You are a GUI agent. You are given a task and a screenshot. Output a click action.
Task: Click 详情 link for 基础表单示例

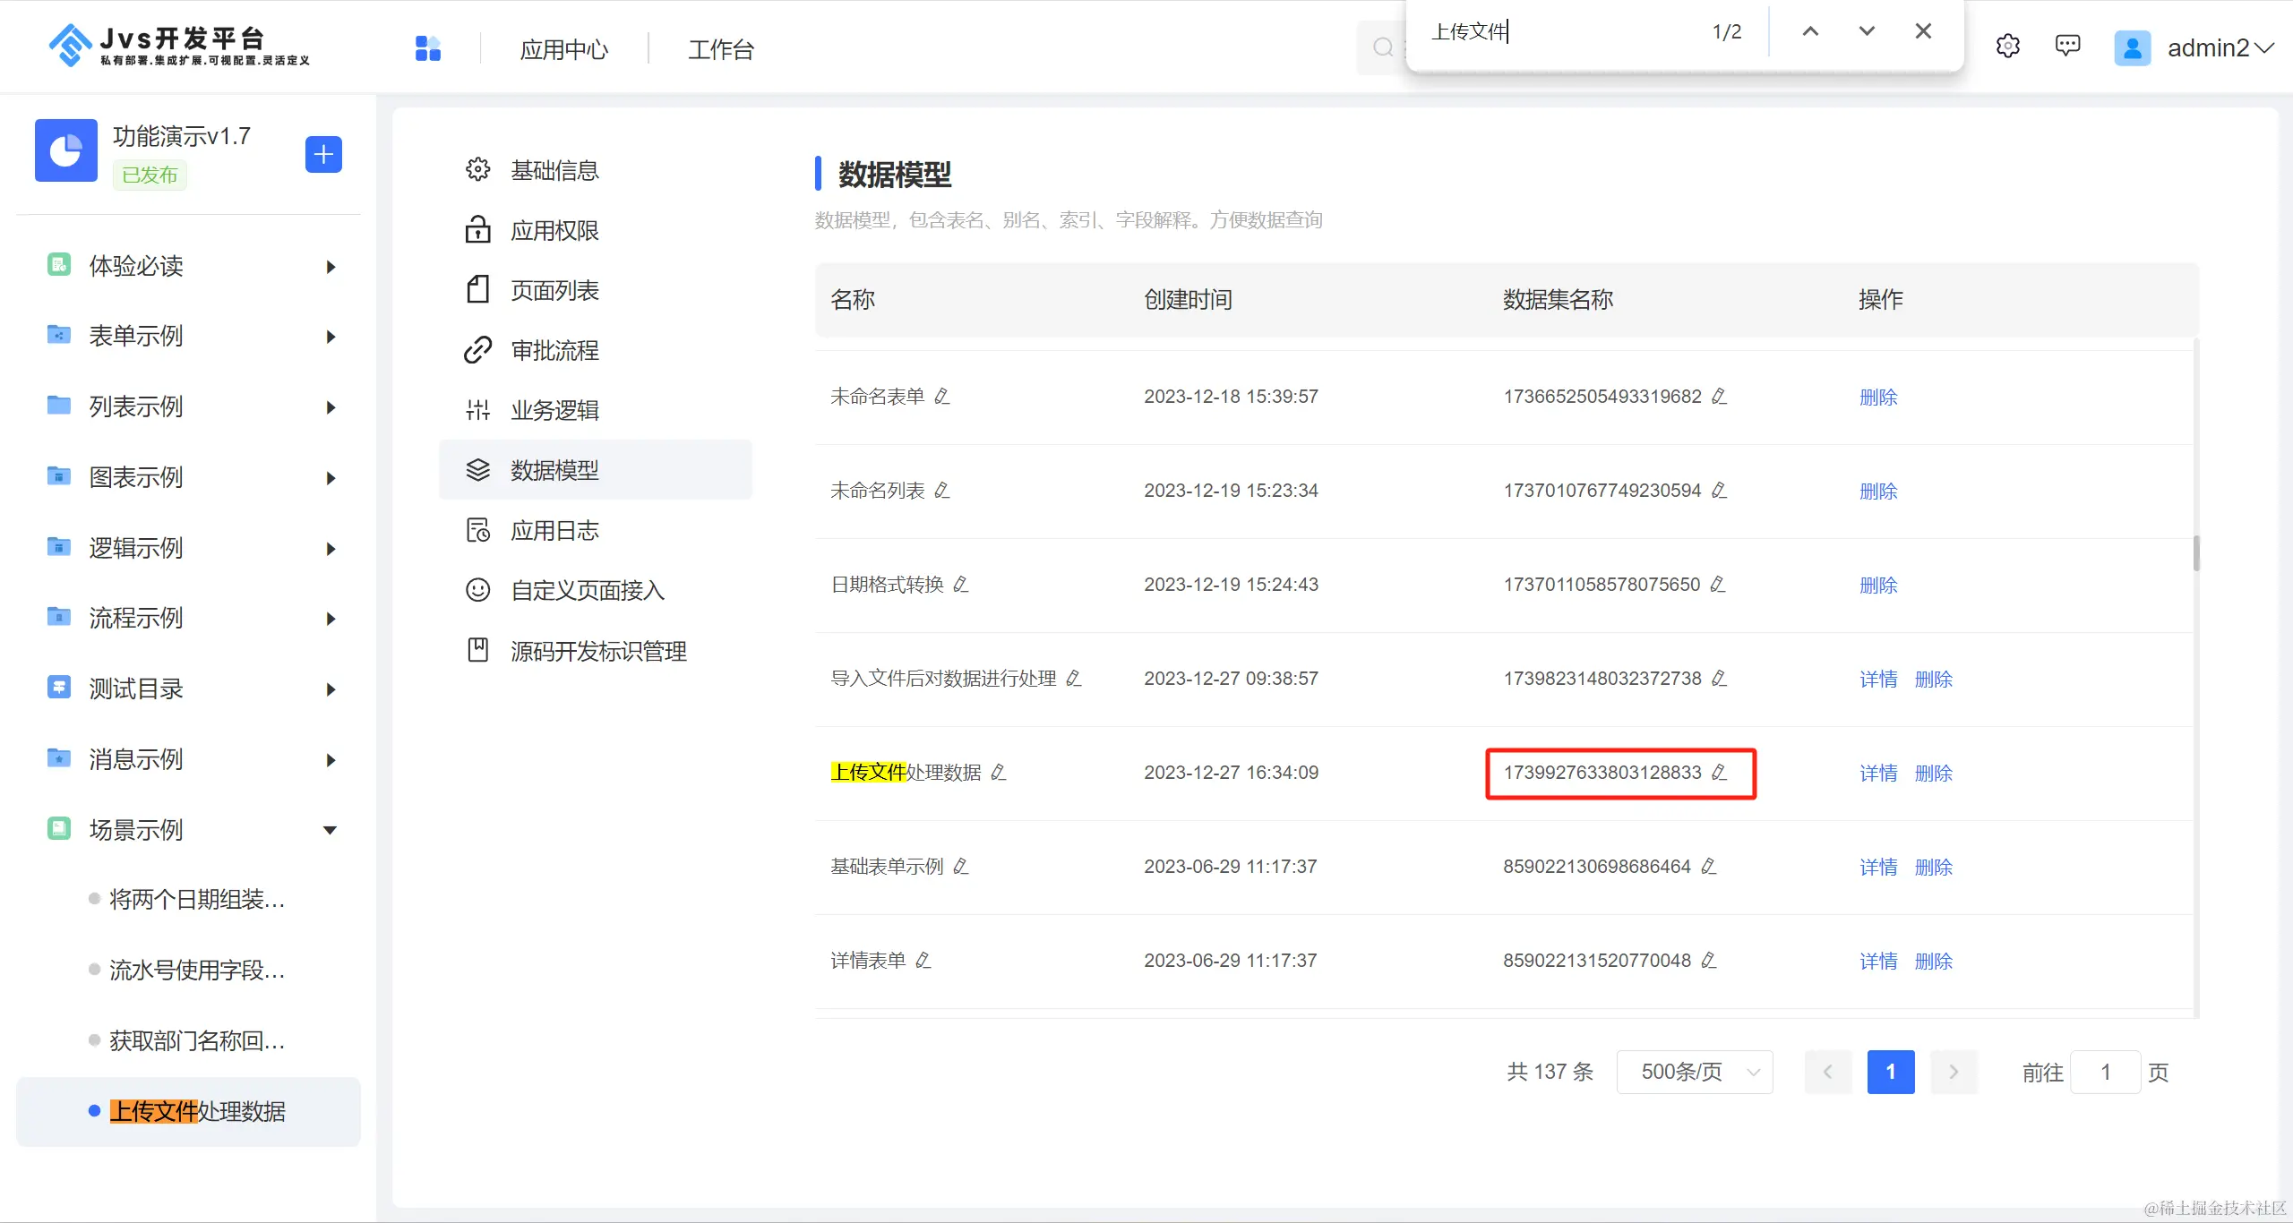click(1878, 867)
